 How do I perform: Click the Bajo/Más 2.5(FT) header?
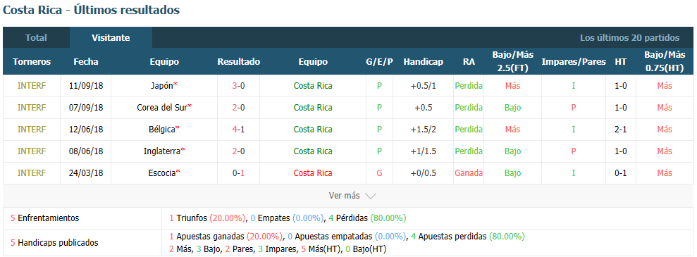[512, 62]
